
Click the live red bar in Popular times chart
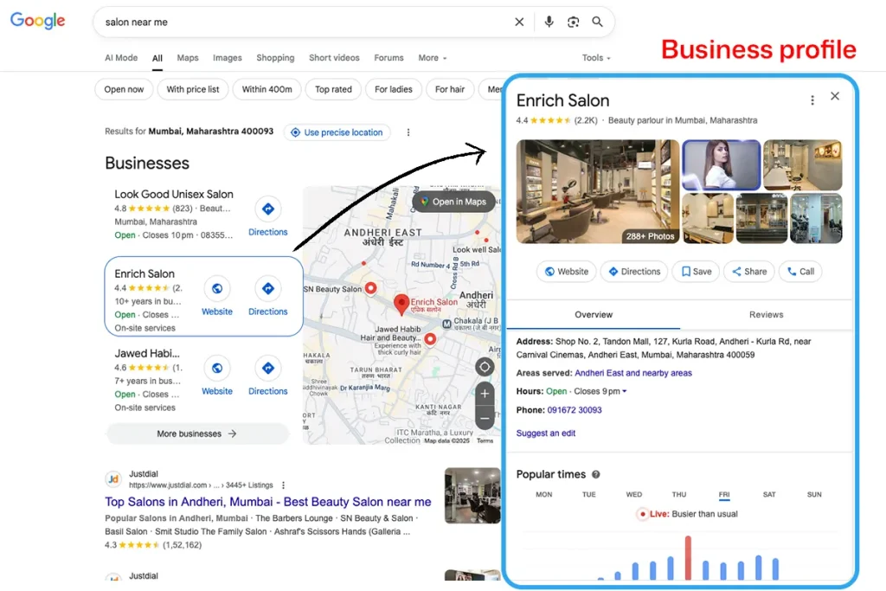click(688, 558)
